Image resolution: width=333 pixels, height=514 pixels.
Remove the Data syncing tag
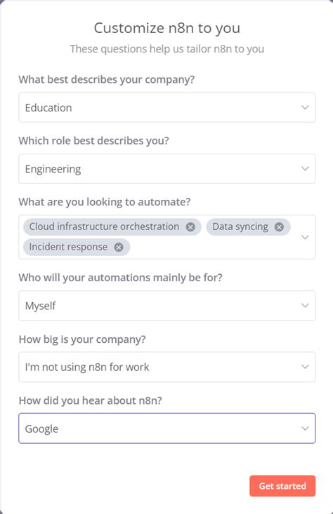click(x=279, y=226)
